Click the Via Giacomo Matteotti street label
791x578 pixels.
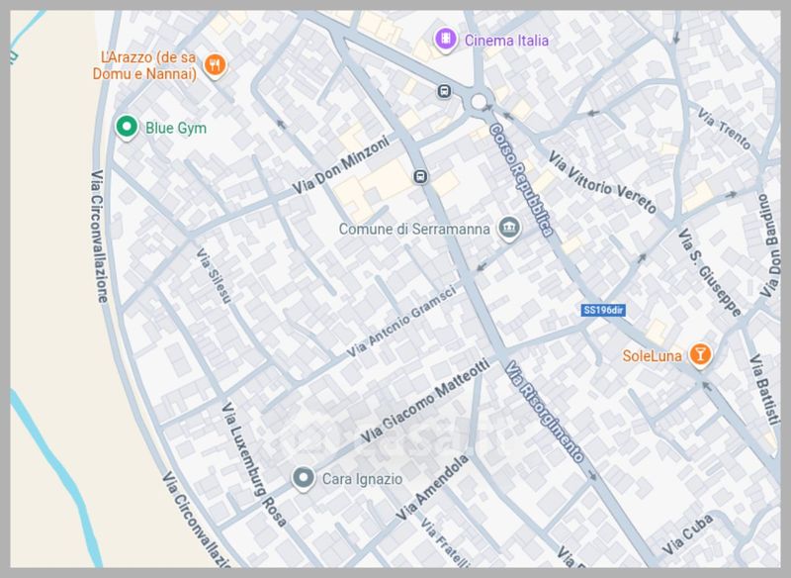click(425, 402)
